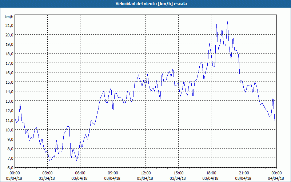
Task: Click the '12,0' y-axis tick label
Action: [x=9, y=111]
